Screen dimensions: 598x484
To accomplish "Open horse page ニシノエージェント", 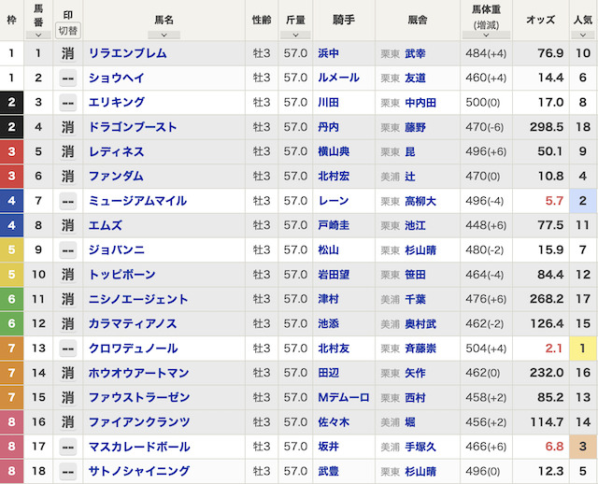I will click(138, 299).
